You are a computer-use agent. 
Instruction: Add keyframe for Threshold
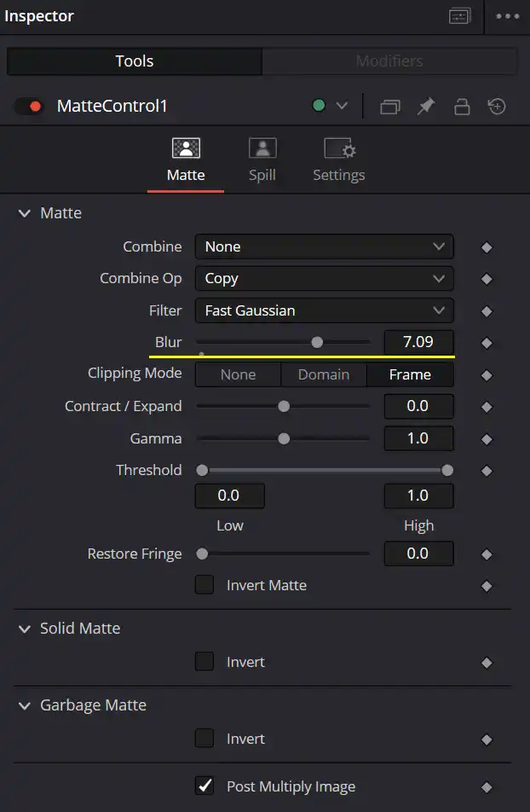tap(487, 471)
